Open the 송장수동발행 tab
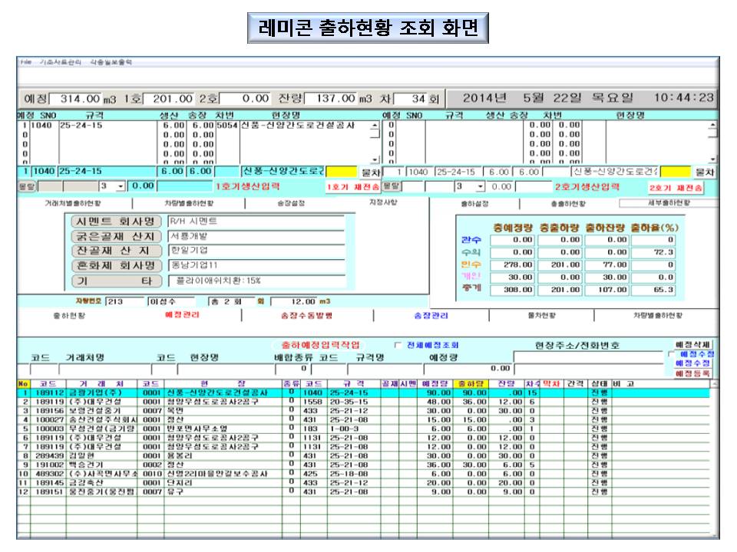 click(x=306, y=315)
